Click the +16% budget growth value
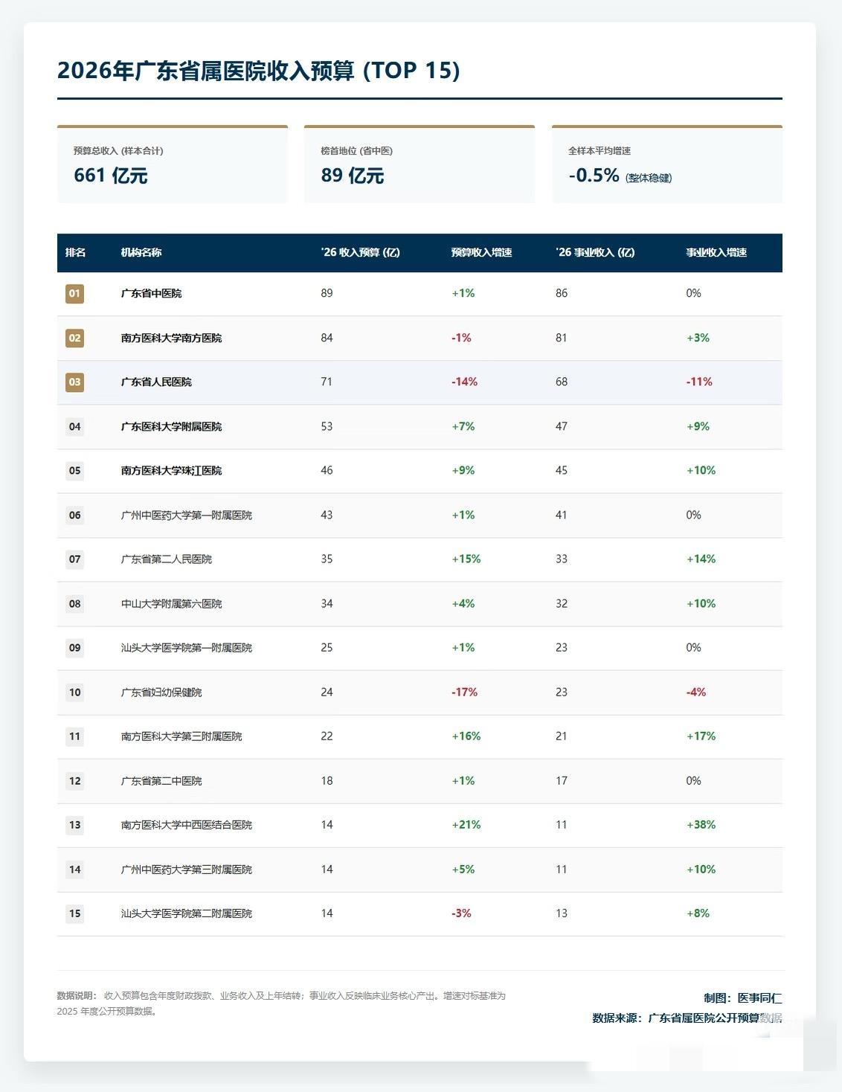Screen dimensions: 842x1092 (466, 736)
